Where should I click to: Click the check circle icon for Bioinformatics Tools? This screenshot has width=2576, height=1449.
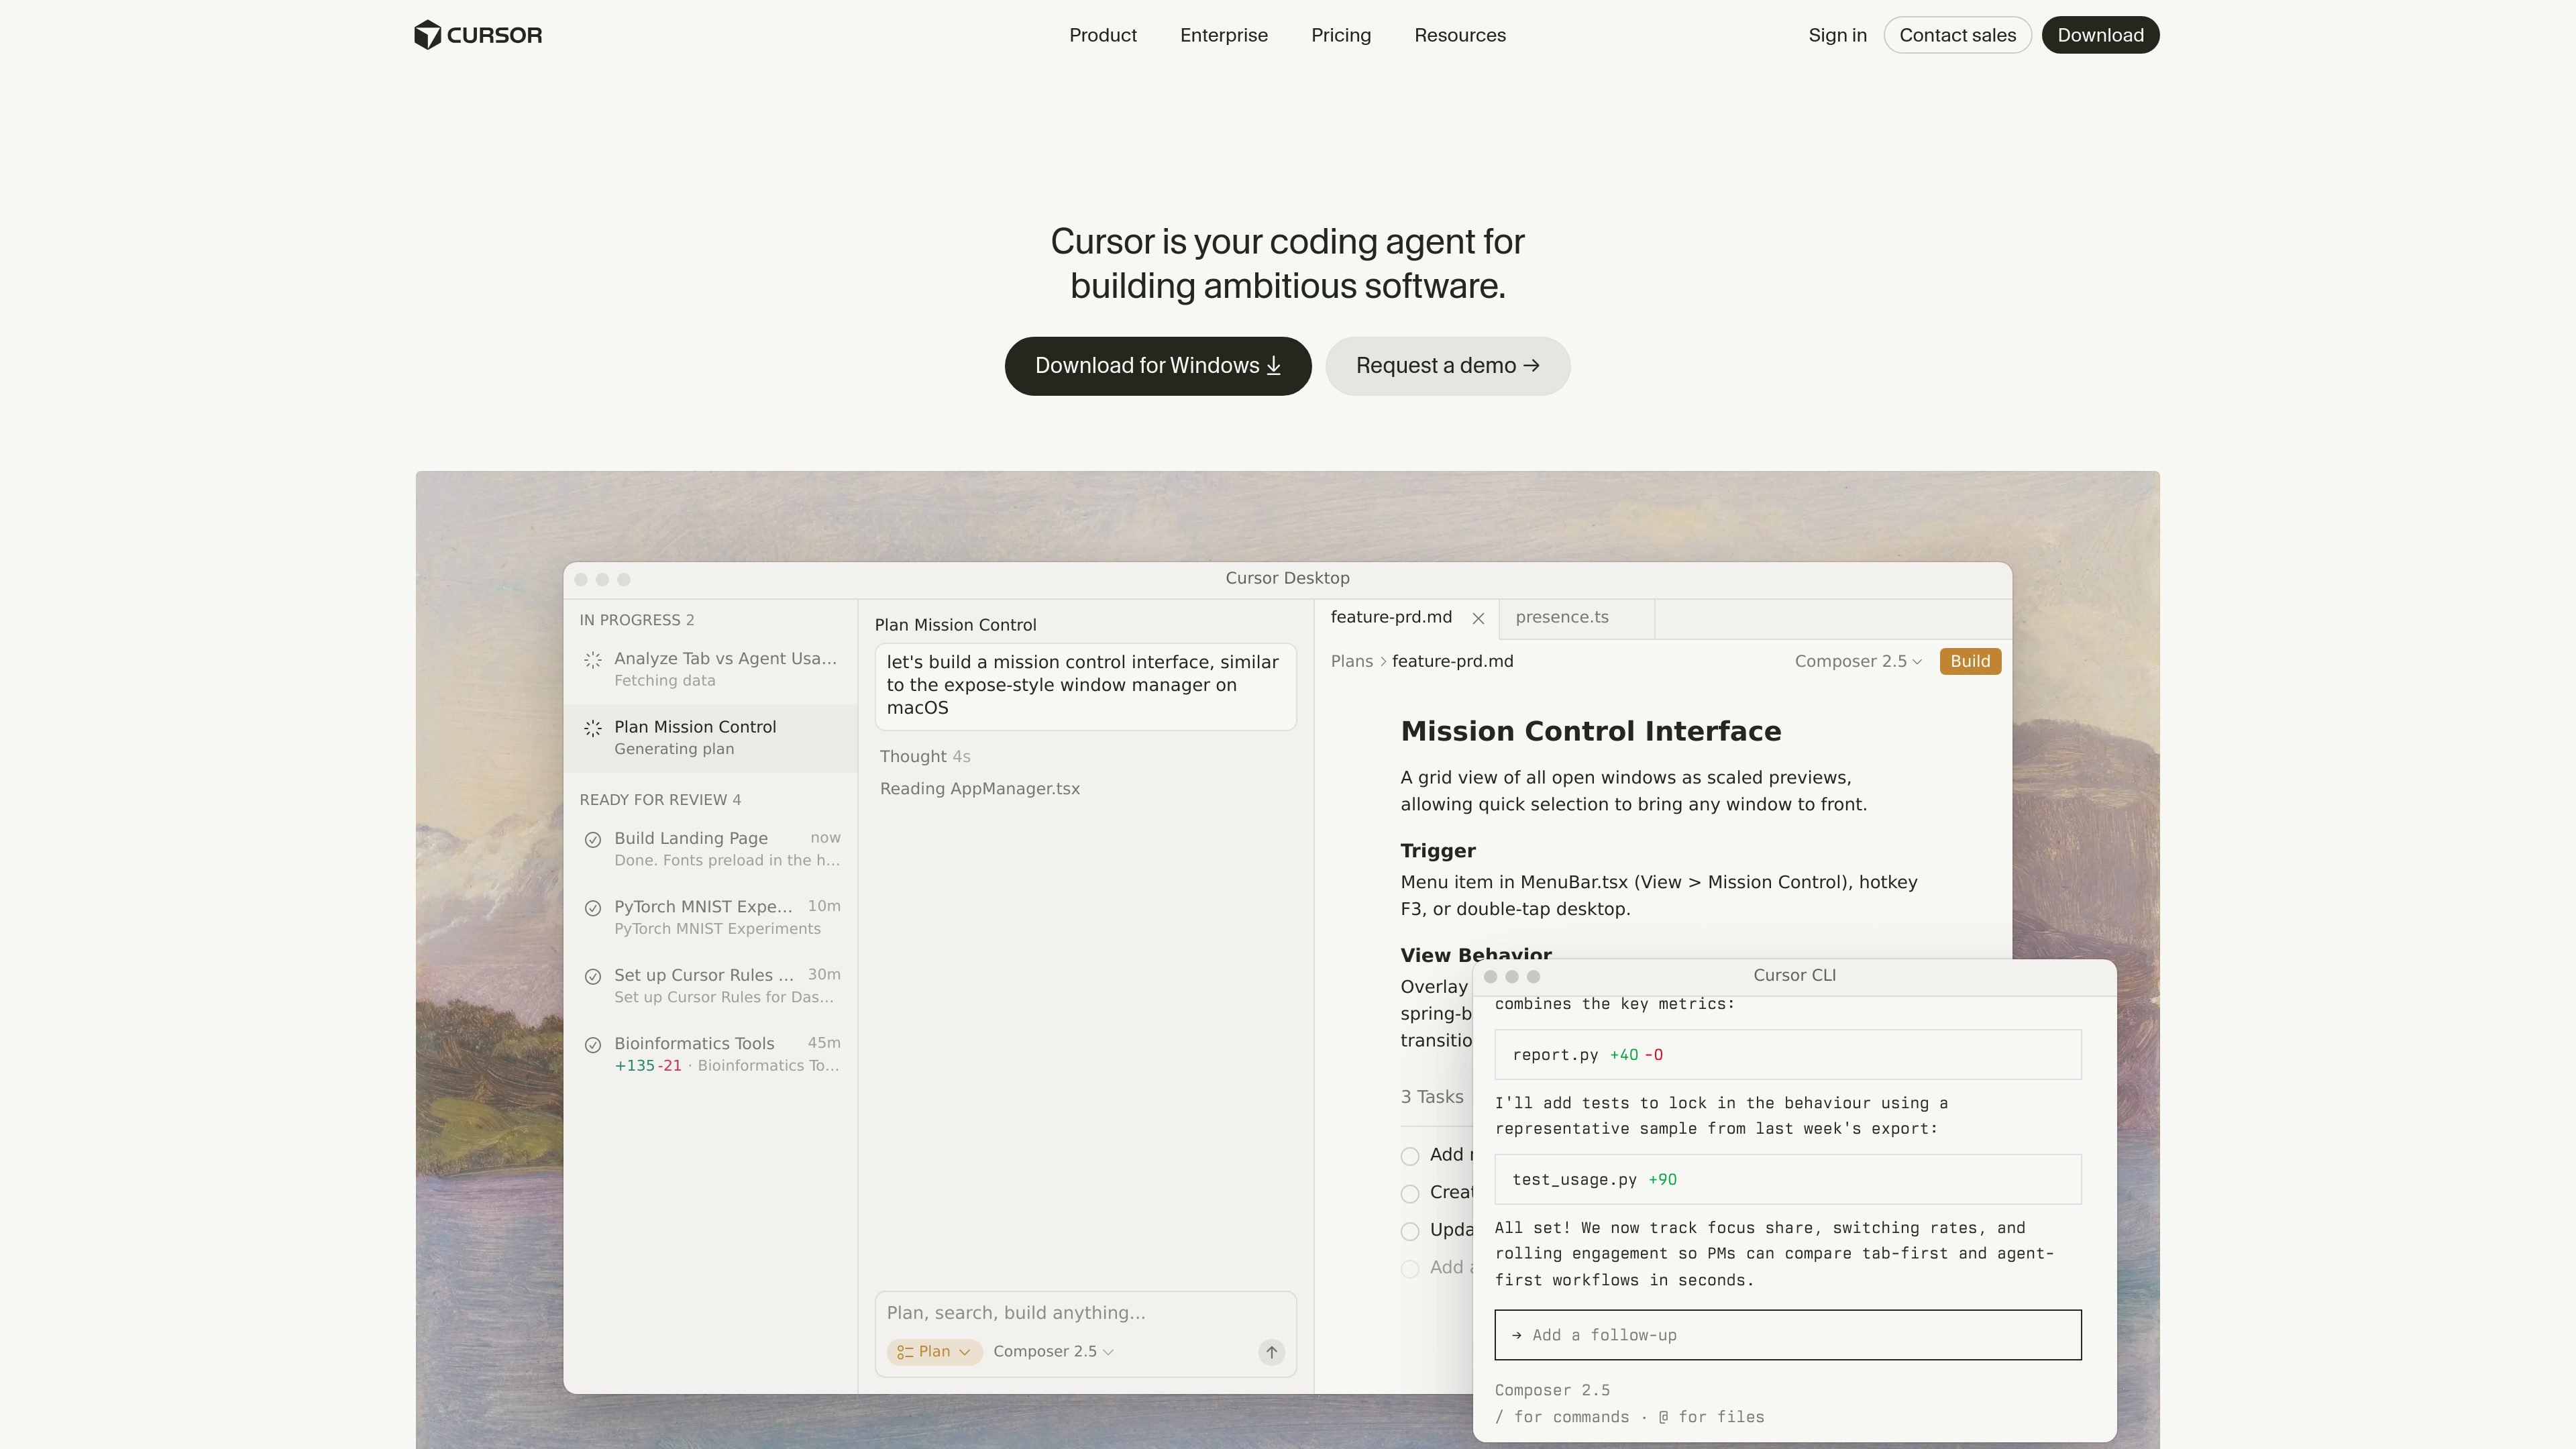point(593,1045)
